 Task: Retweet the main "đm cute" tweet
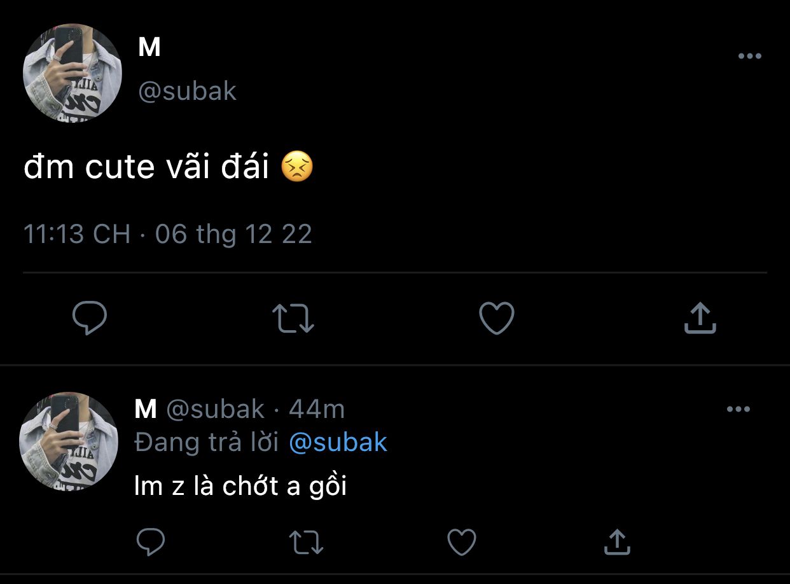coord(293,318)
